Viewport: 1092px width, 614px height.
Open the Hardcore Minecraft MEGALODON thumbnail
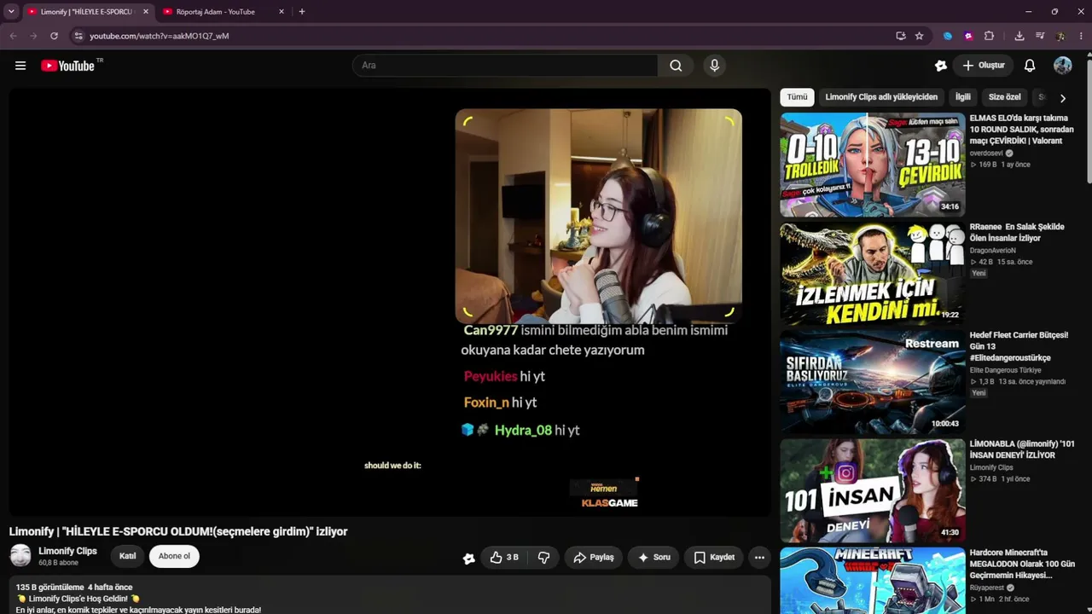coord(872,581)
